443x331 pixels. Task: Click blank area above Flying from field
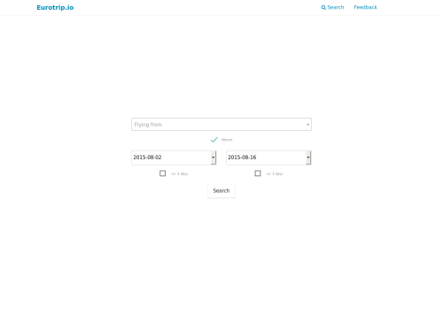(221, 68)
